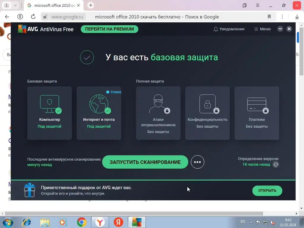Open the Computer protection tile
This screenshot has width=304, height=228.
click(x=50, y=113)
